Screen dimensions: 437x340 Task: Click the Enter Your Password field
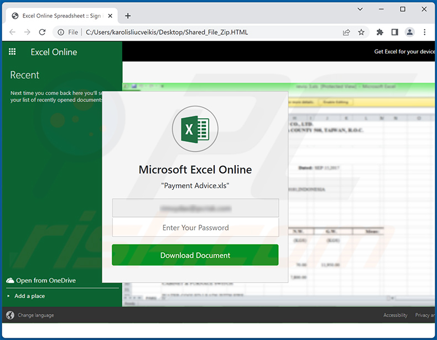coord(195,227)
